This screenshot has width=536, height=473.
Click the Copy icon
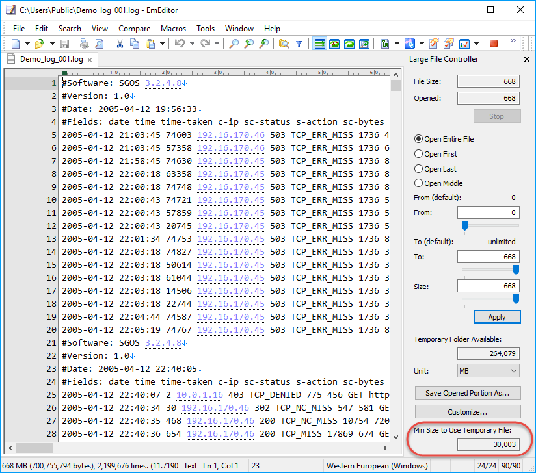(135, 44)
